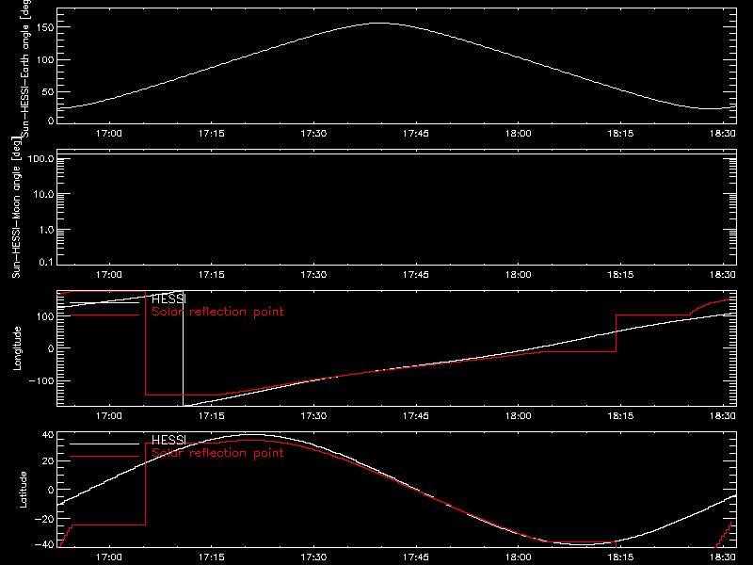Click 17:30 label under Latitude plot

tap(313, 557)
